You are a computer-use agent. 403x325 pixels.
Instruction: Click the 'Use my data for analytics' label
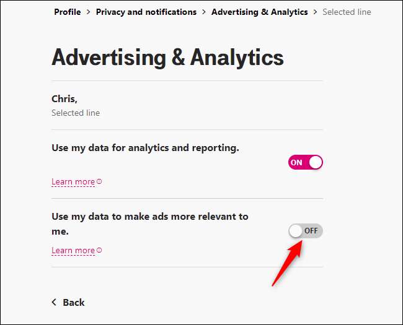coord(145,148)
